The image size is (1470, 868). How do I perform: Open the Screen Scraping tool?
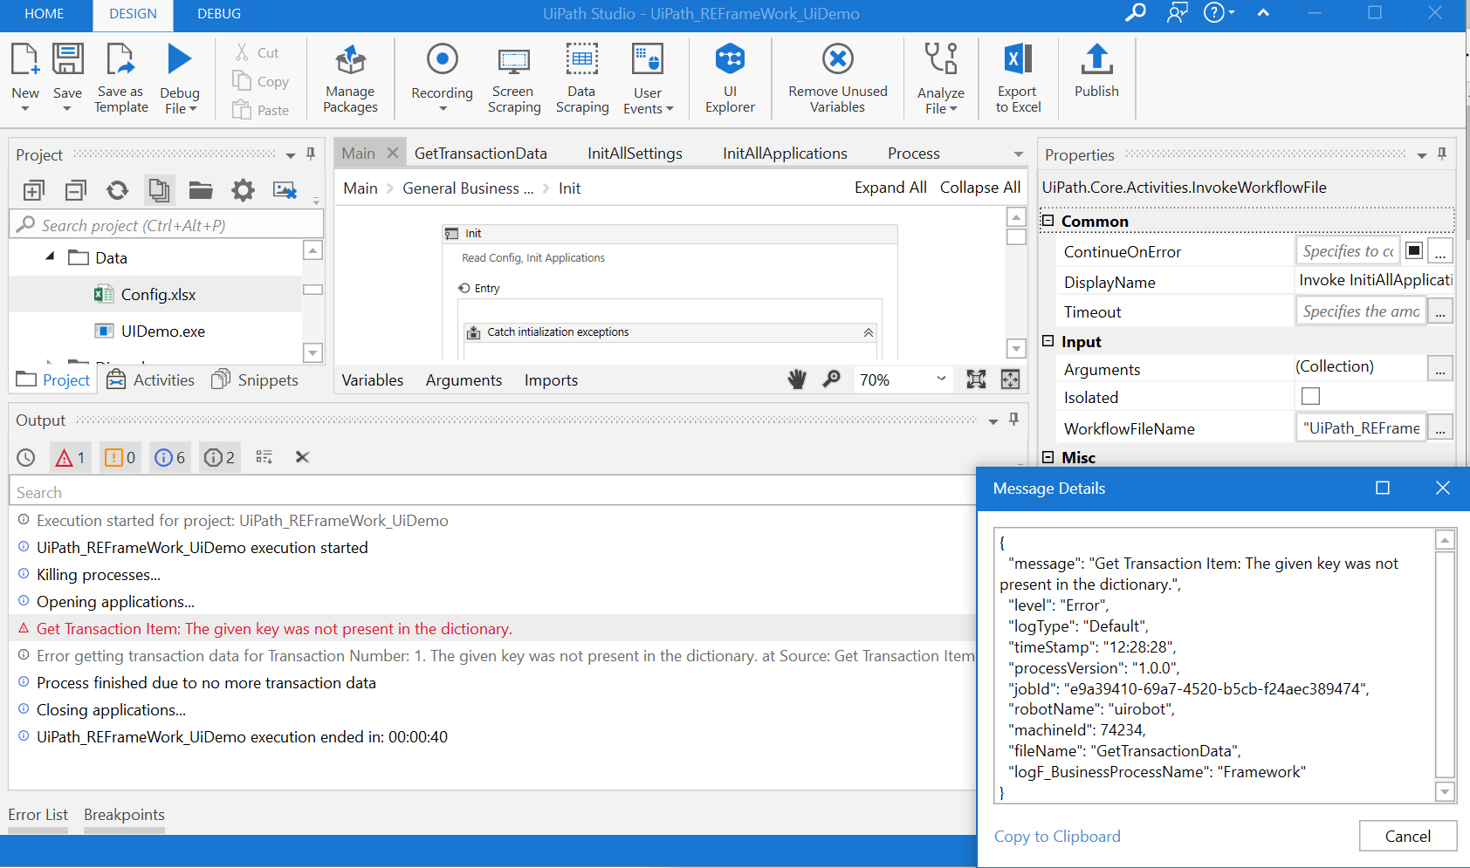pyautogui.click(x=514, y=79)
